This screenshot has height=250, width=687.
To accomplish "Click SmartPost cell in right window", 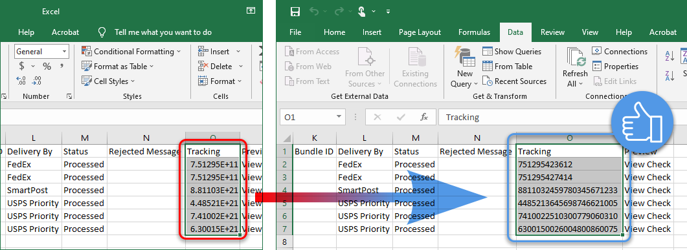I will point(364,190).
